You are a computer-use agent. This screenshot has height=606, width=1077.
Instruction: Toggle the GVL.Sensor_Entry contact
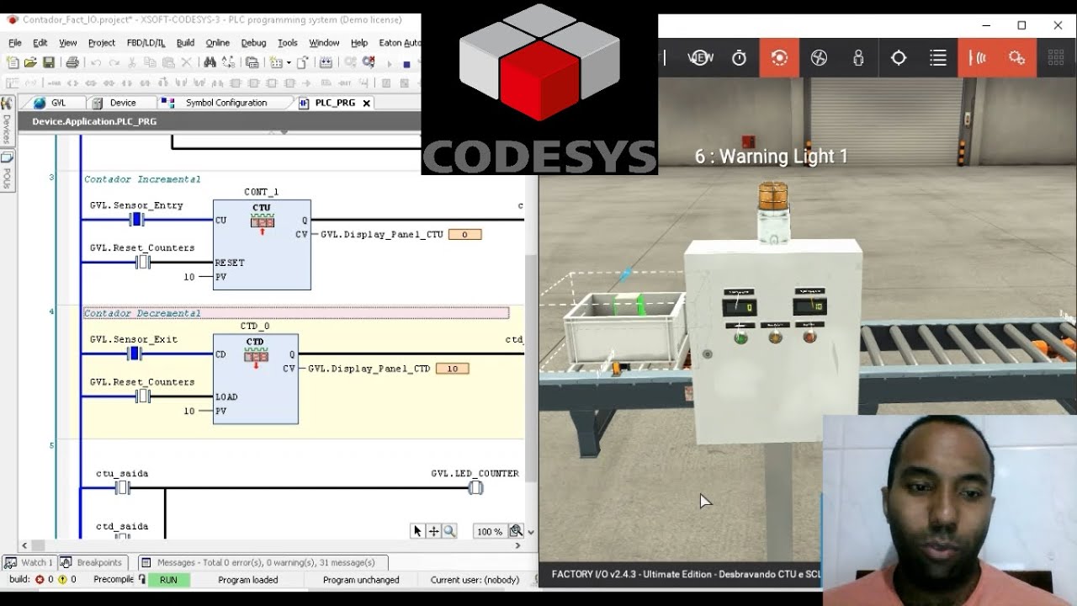136,220
